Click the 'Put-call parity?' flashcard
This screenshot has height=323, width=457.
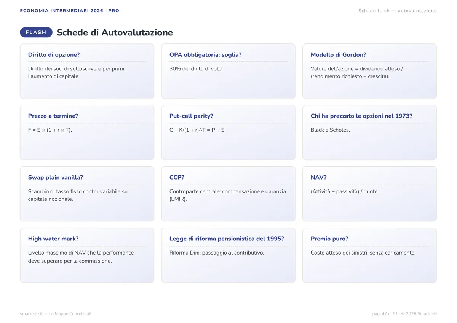[x=228, y=132]
